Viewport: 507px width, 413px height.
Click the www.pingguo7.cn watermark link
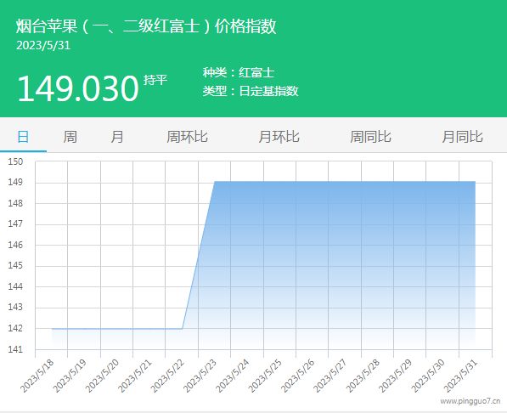click(470, 401)
